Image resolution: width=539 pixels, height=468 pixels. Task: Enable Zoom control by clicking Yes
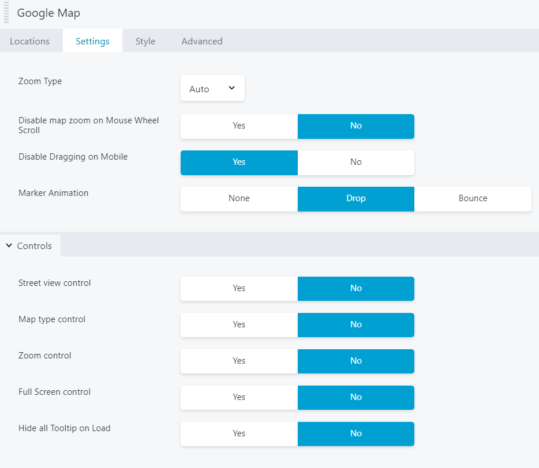click(239, 361)
